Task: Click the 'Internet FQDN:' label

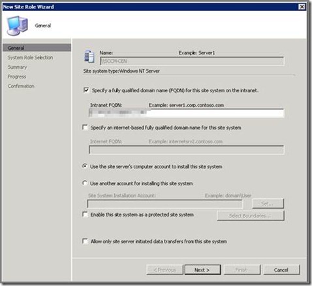Action: [106, 141]
